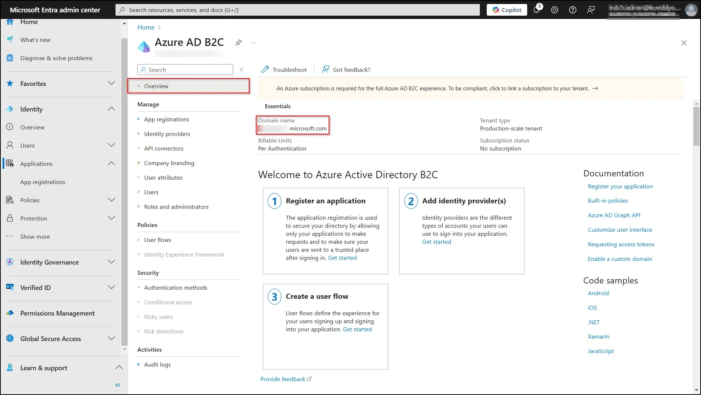
Task: Open the Enable a custom domain link
Action: coord(620,259)
